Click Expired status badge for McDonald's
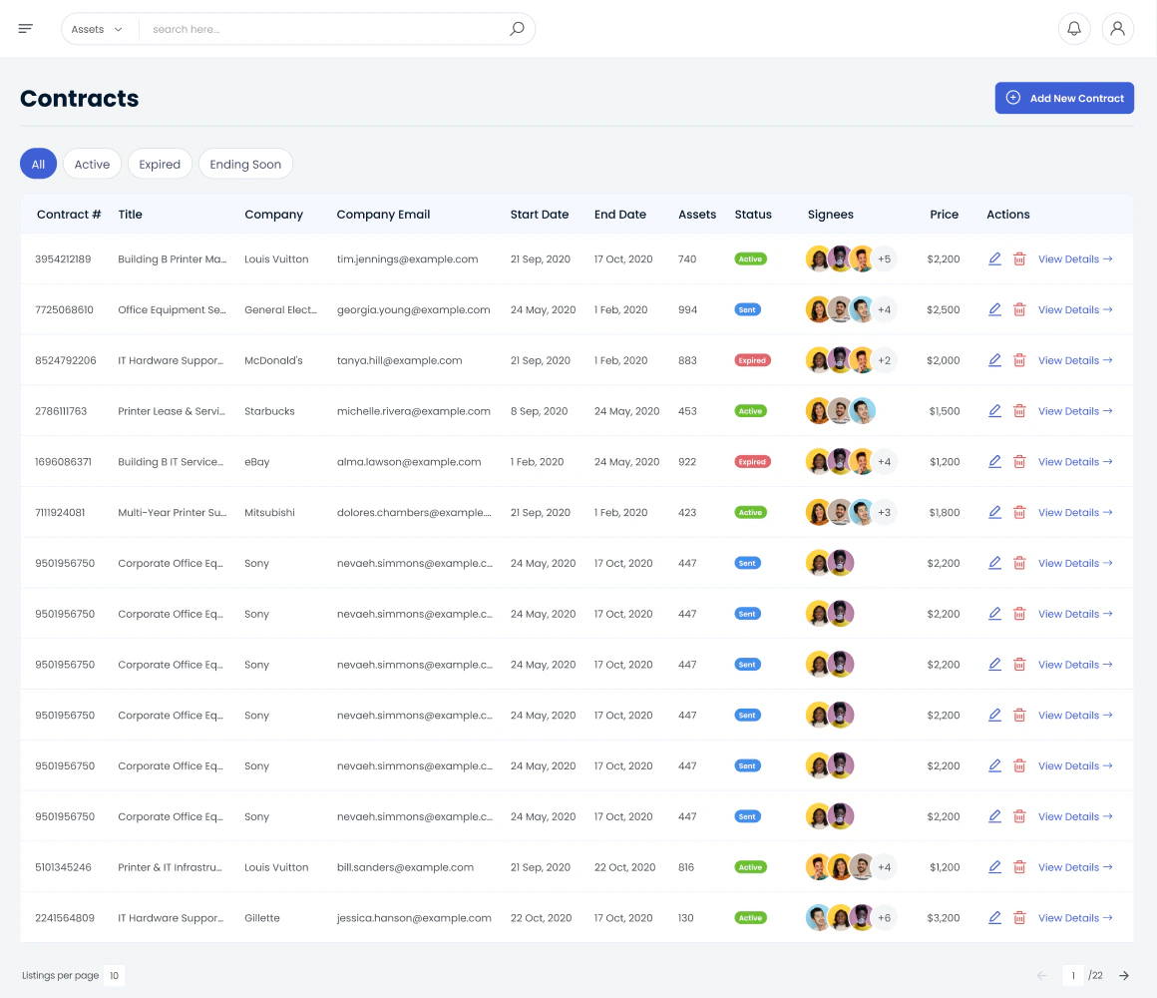1157x998 pixels. point(752,360)
